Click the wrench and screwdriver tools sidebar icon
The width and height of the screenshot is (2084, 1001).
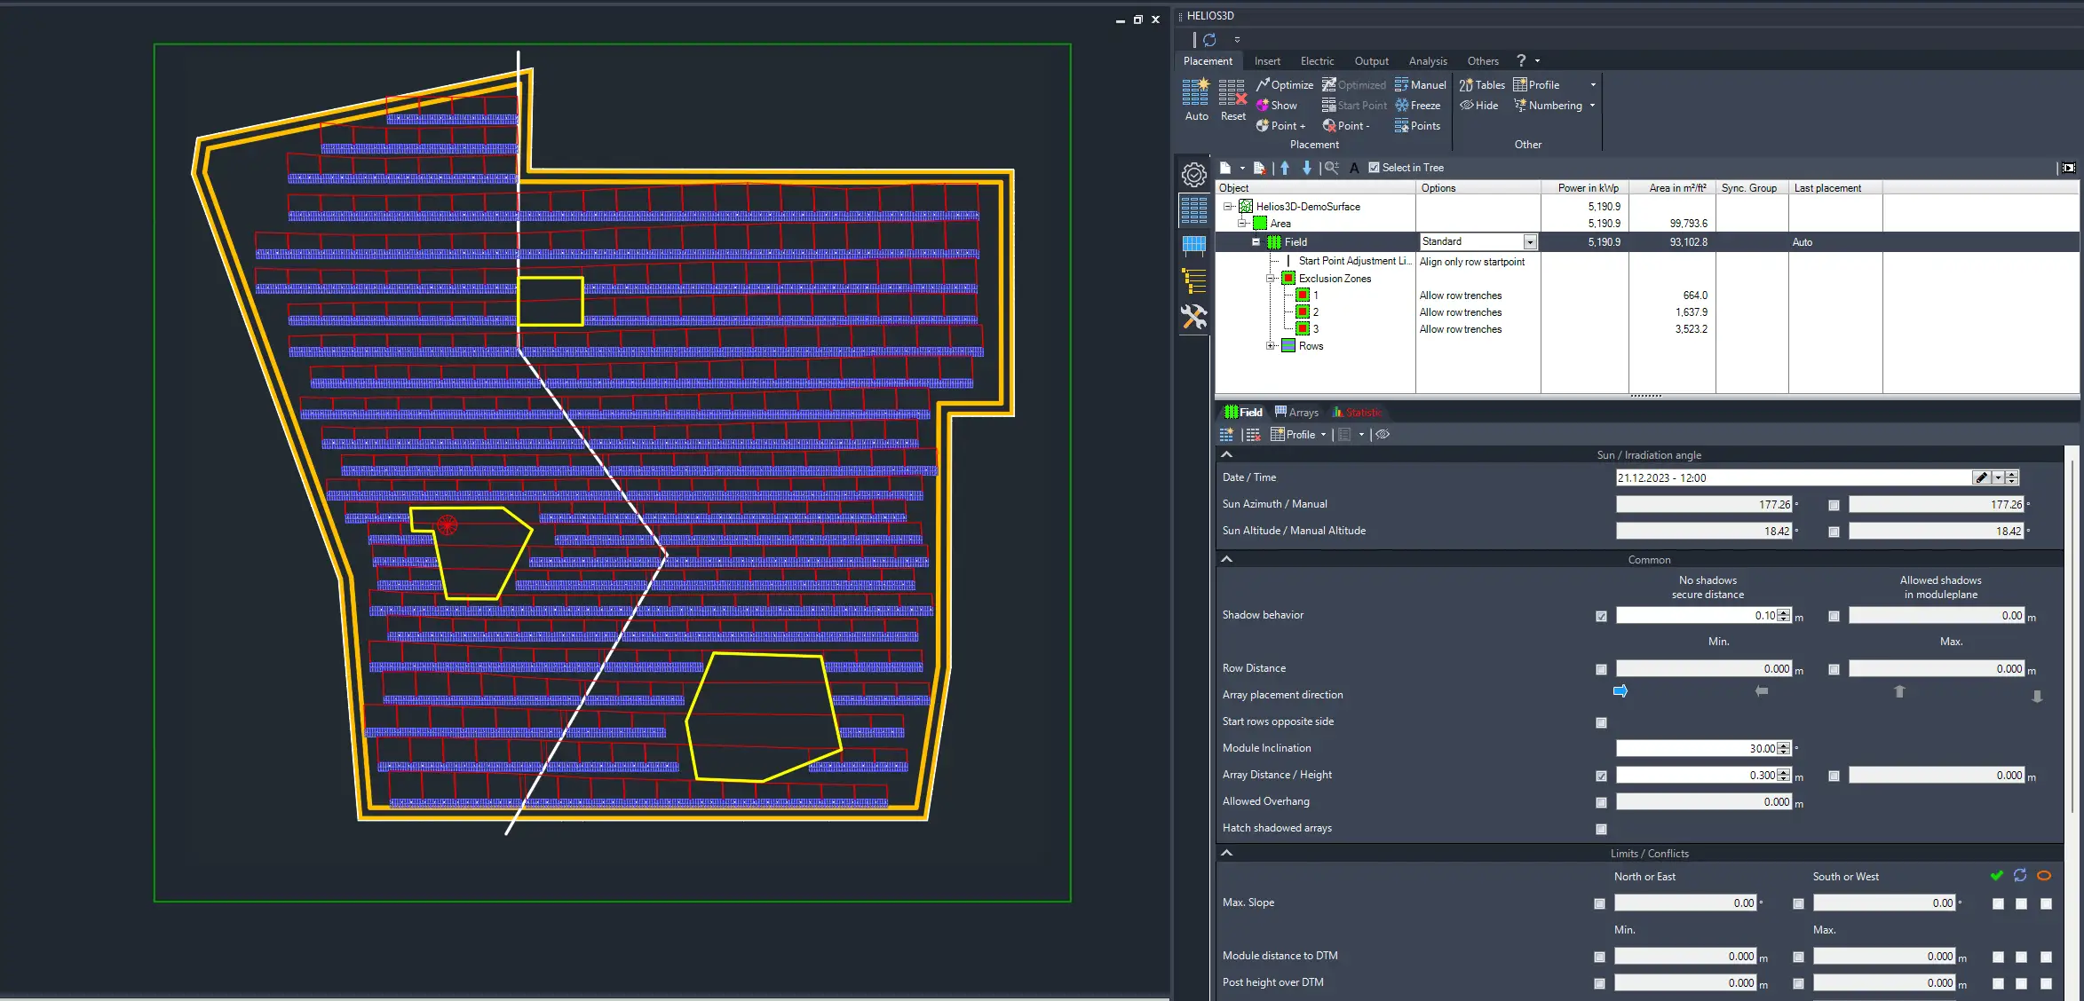(1193, 317)
